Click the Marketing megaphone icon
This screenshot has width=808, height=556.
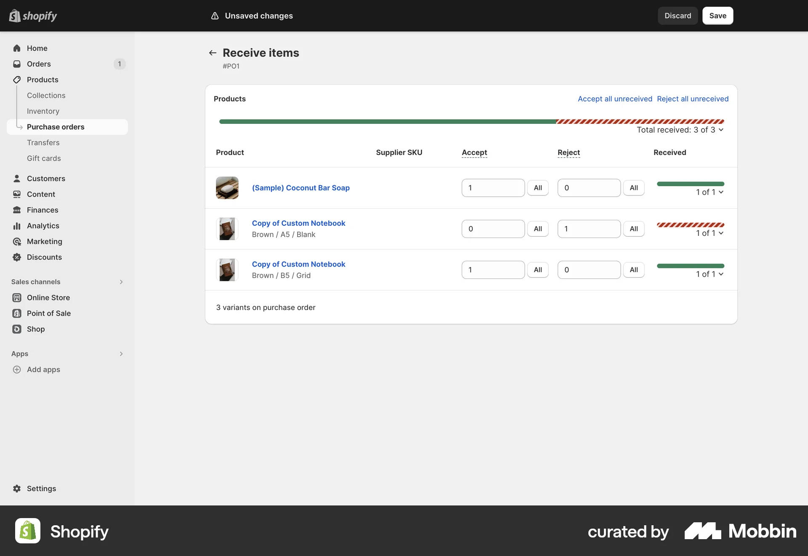click(x=17, y=241)
